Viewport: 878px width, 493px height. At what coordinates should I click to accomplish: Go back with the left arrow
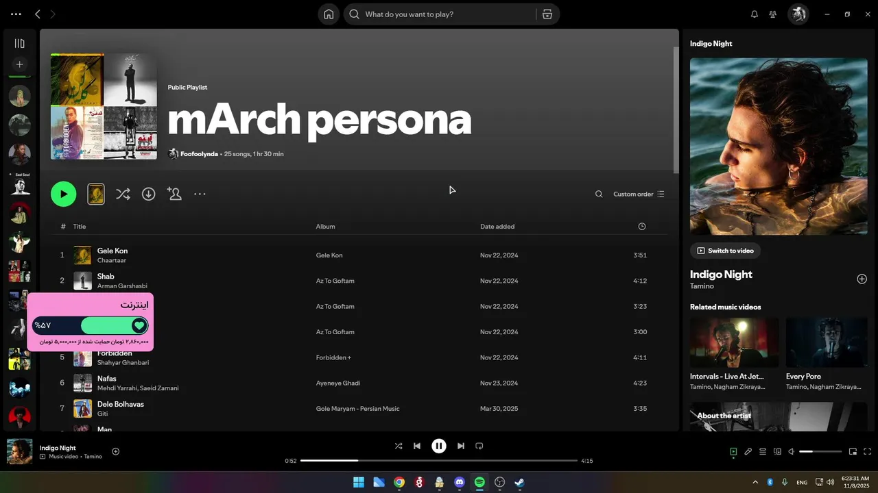[x=38, y=14]
